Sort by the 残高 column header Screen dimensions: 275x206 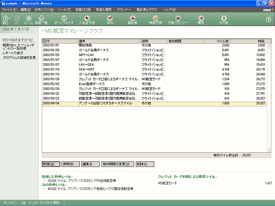tap(251, 41)
